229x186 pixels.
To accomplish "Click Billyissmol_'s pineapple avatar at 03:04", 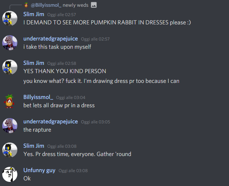I will (x=9, y=101).
